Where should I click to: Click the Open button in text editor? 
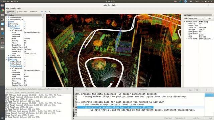79,90
